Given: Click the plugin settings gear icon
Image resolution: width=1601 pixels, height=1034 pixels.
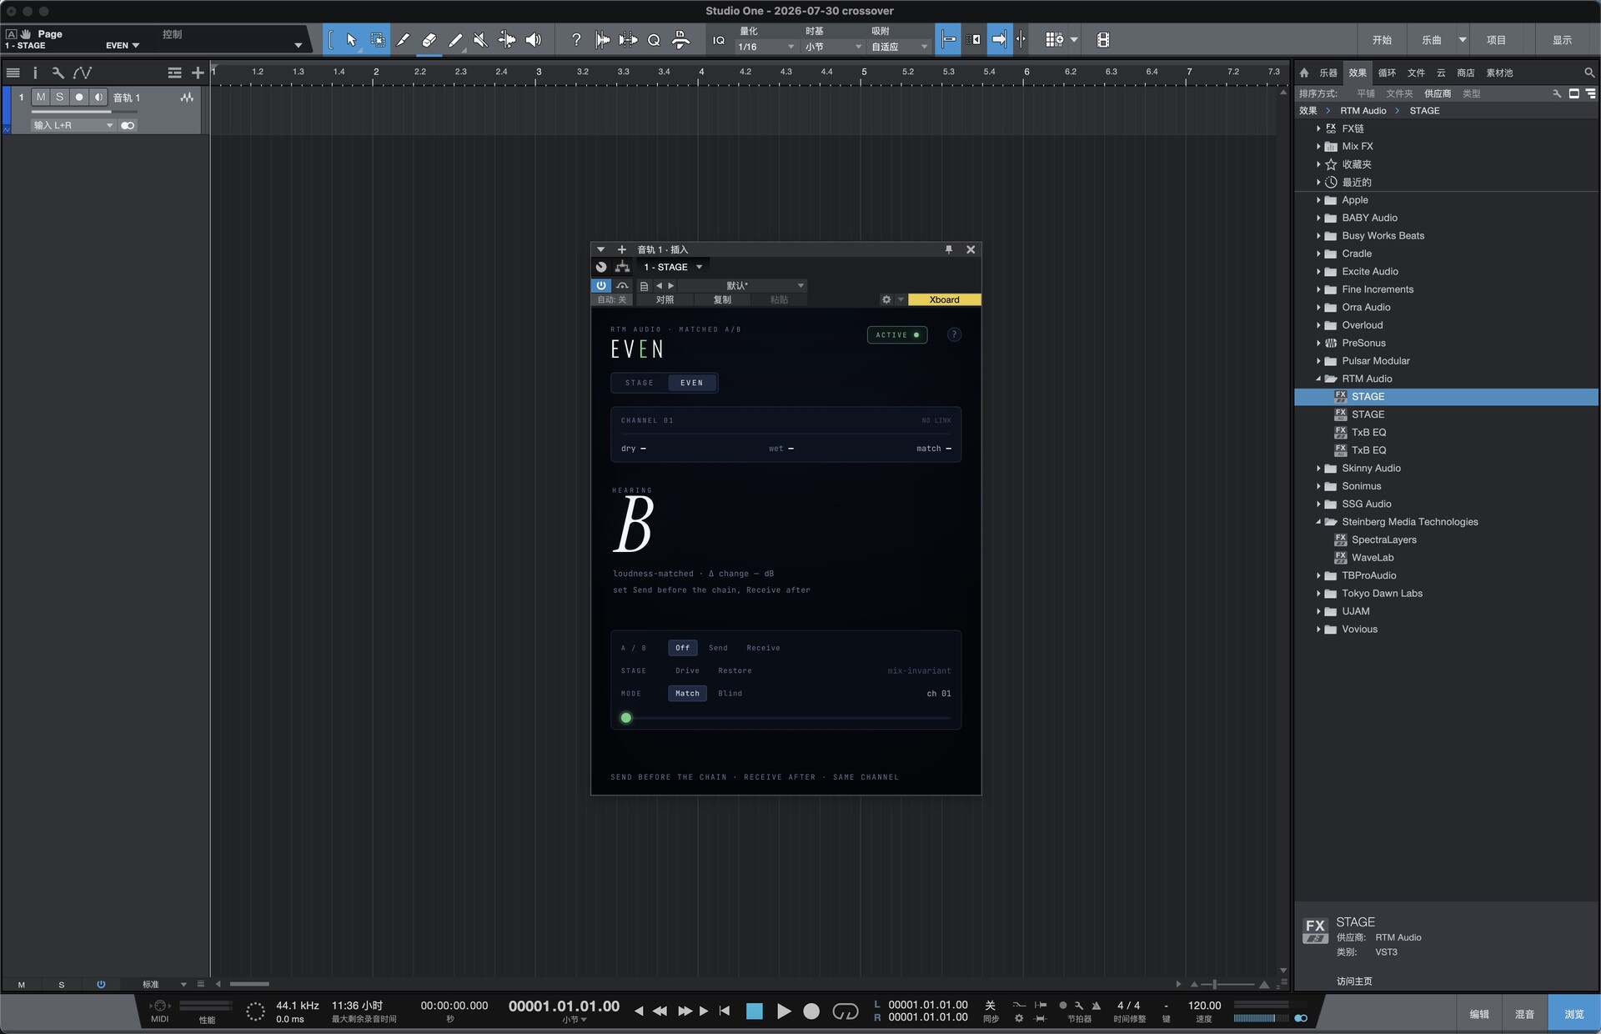Looking at the screenshot, I should click(x=886, y=299).
